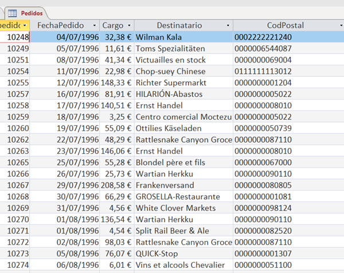This screenshot has height=273, width=344.
Task: Click the Pedidos table icon in tab
Action: click(x=12, y=13)
